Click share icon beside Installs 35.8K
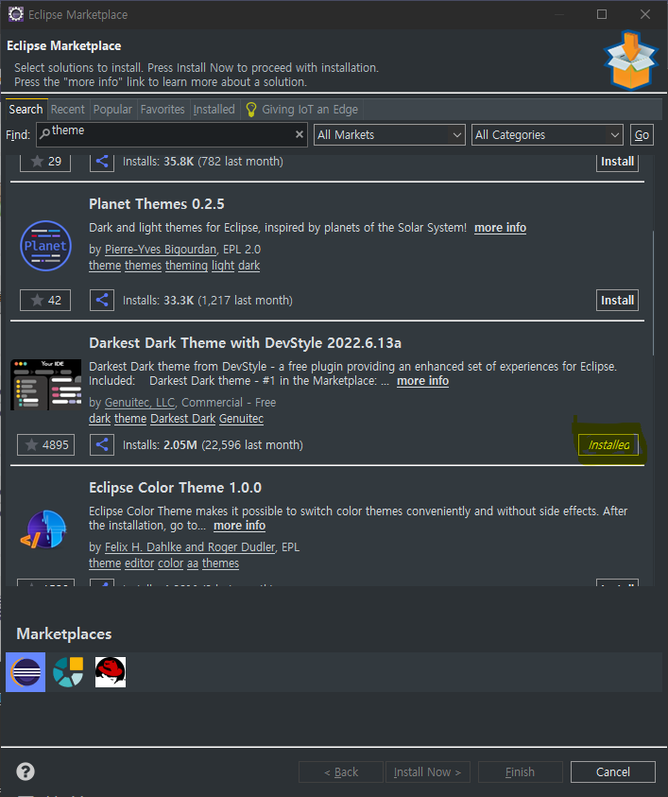 pyautogui.click(x=102, y=162)
